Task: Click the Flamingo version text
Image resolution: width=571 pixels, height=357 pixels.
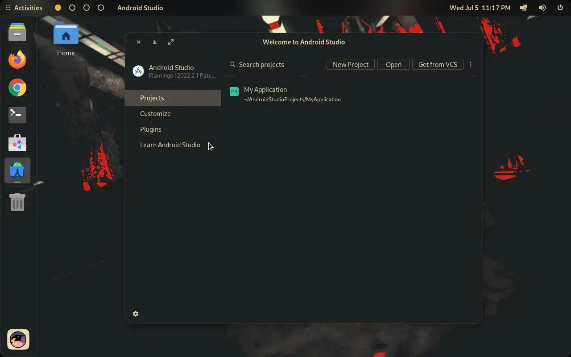Action: [x=182, y=76]
